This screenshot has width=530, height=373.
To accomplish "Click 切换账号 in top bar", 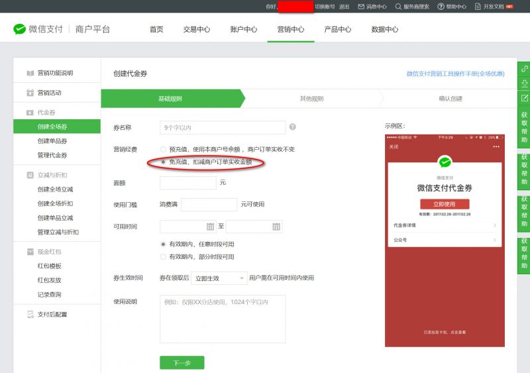I will click(x=325, y=7).
